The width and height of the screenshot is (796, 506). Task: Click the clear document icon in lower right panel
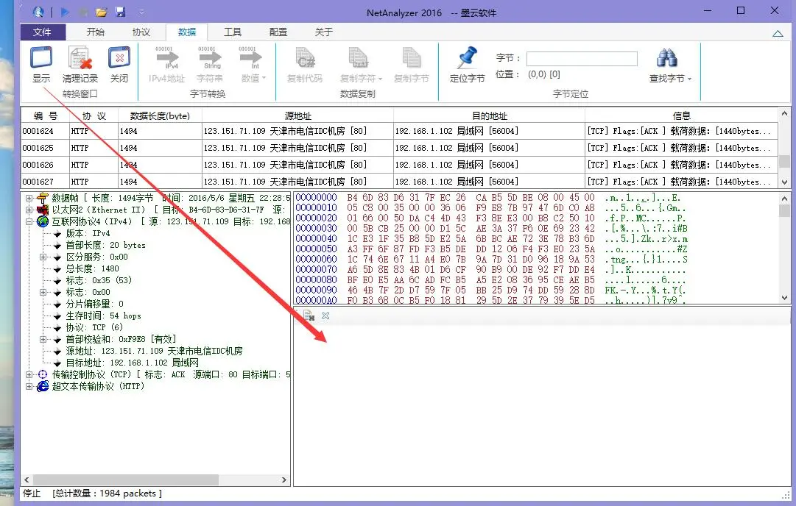coord(309,316)
